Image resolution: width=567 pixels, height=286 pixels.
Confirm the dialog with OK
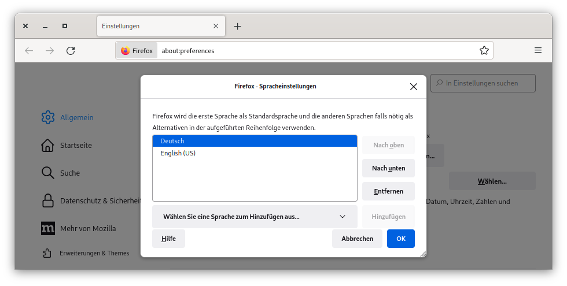pyautogui.click(x=400, y=239)
